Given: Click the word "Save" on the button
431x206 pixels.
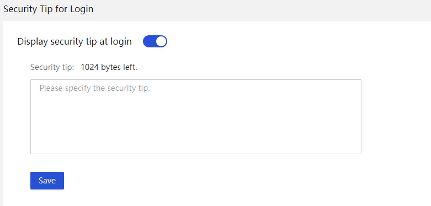Looking at the screenshot, I should pyautogui.click(x=47, y=181).
